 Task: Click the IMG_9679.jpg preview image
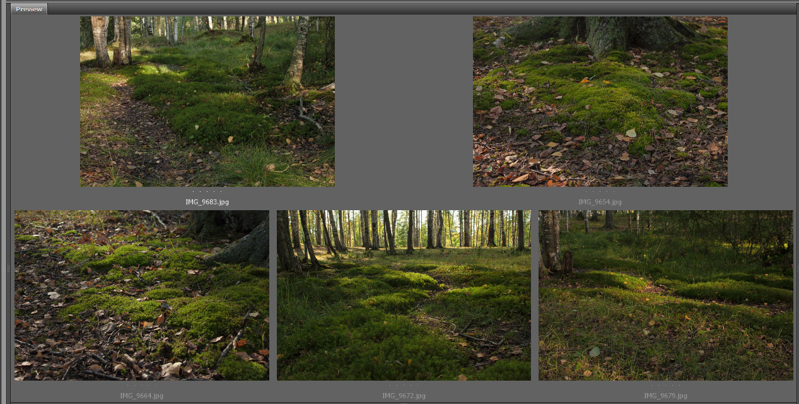point(666,295)
